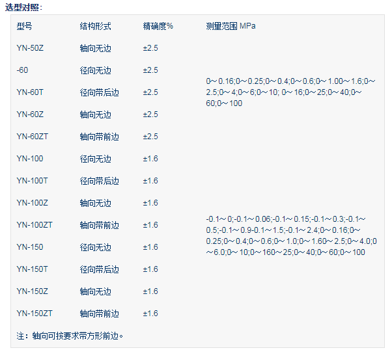The height and width of the screenshot is (361, 392).
Task: Click the 注 footnote at table bottom
Action: (x=70, y=336)
